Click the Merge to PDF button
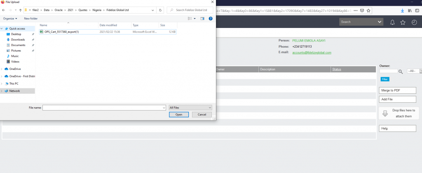This screenshot has width=422, height=173. point(397,90)
